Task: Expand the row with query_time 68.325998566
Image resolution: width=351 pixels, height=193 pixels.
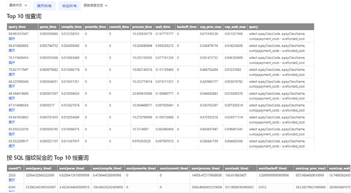Action: [12, 86]
